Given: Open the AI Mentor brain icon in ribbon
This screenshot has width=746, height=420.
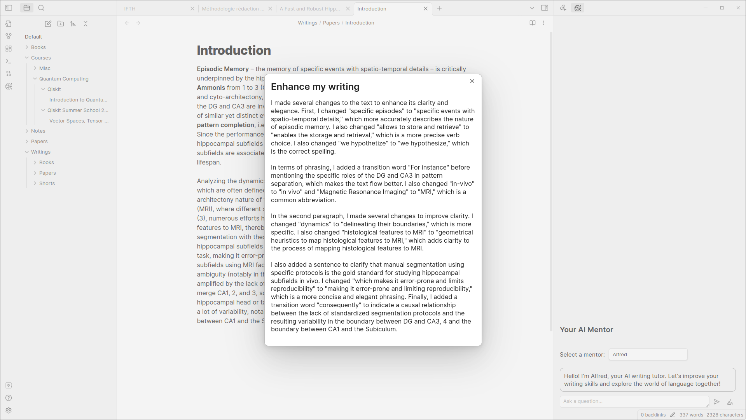Looking at the screenshot, I should 9,86.
